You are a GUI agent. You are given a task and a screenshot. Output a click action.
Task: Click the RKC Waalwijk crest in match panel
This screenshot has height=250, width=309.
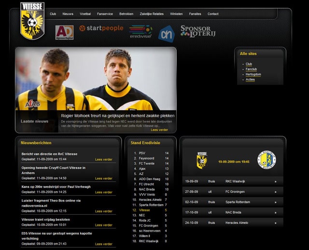point(267,160)
